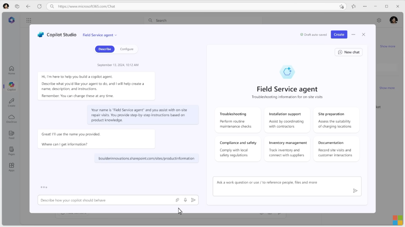Go to Home in the left sidebar

(x=11, y=69)
